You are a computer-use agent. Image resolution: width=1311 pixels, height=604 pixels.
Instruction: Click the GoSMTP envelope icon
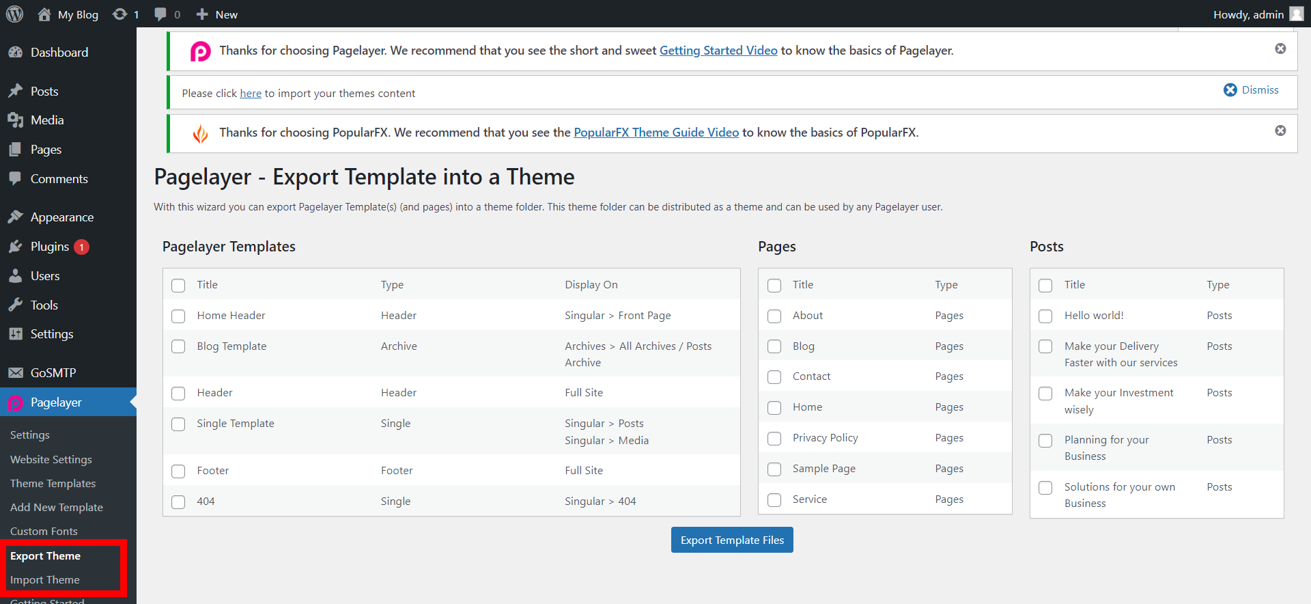coord(15,373)
